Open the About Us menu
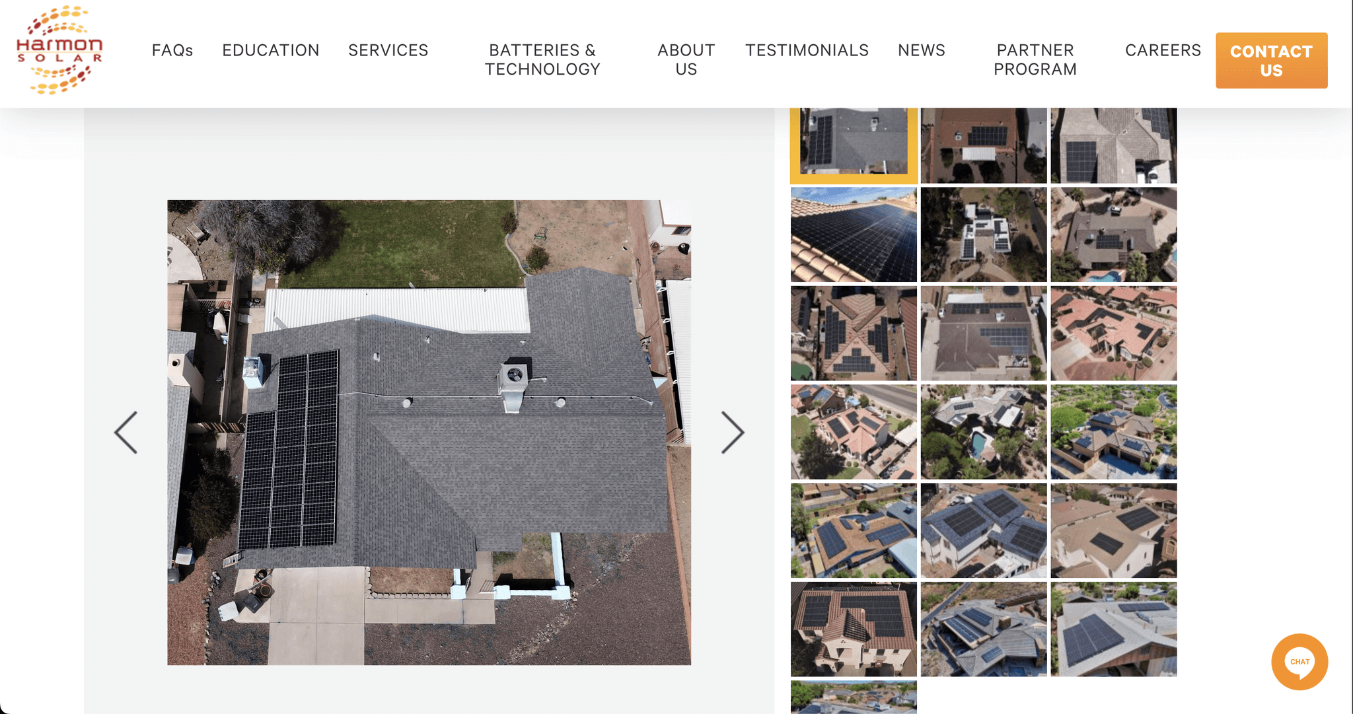Screen dimensions: 1353x714 [x=686, y=59]
